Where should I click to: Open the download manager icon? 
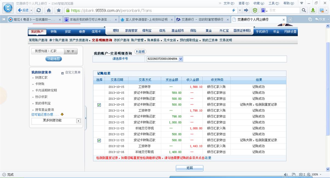click(313, 10)
